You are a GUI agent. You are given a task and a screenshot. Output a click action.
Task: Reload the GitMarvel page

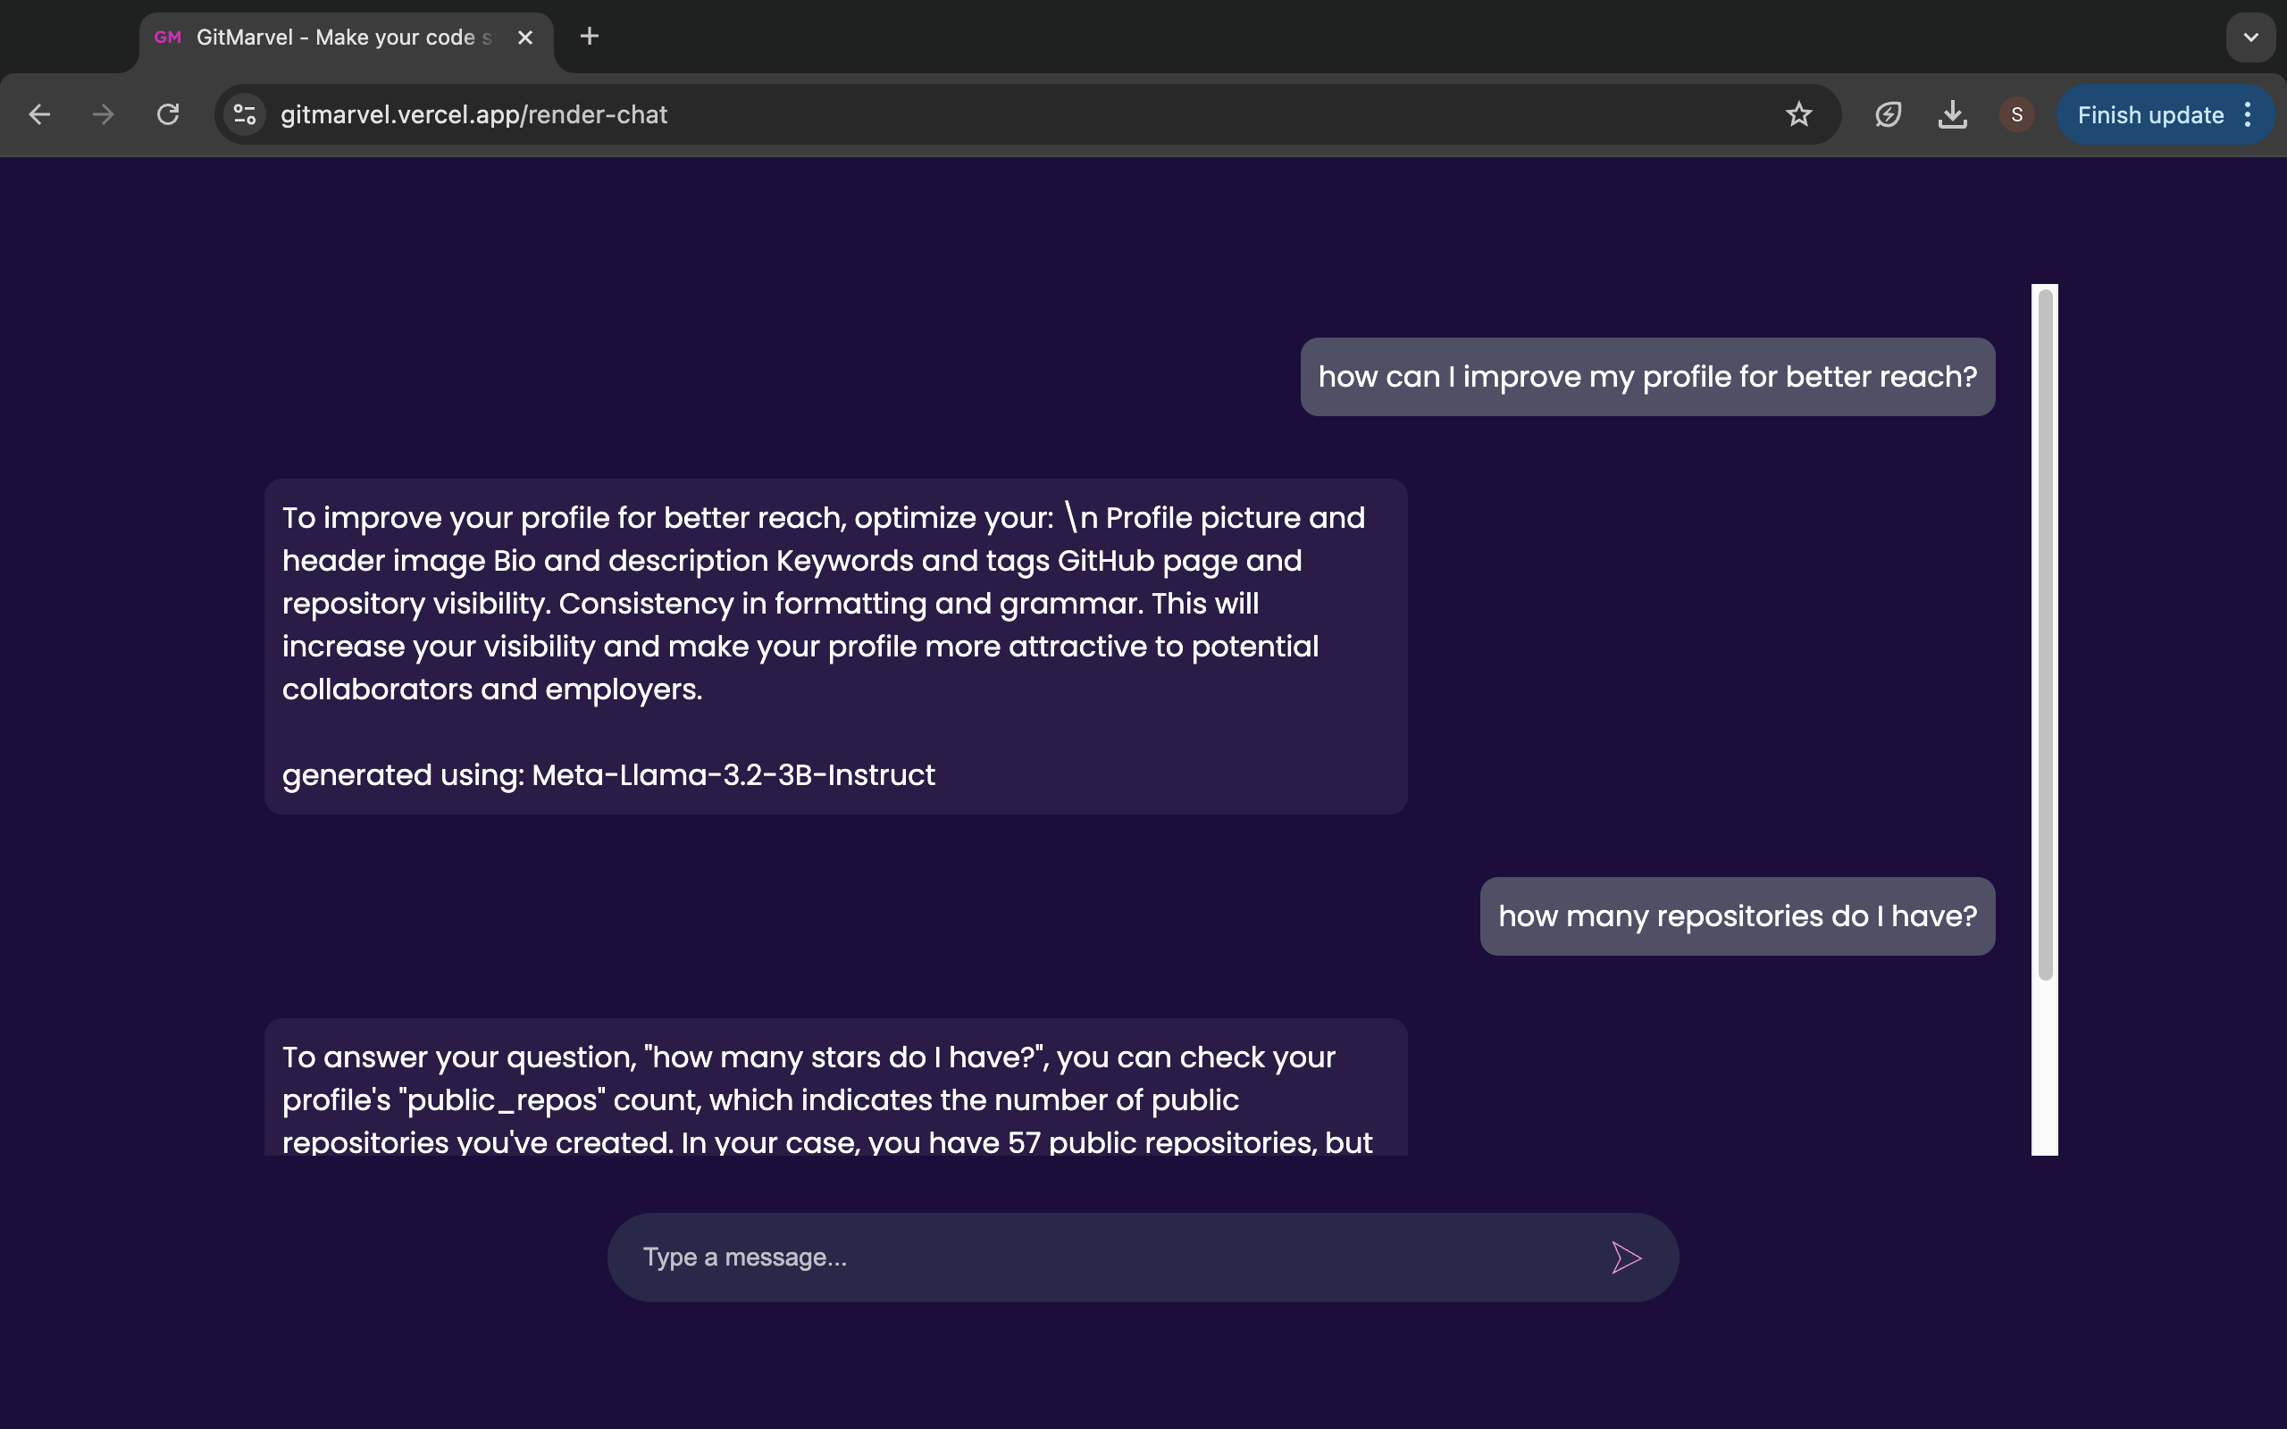[168, 114]
